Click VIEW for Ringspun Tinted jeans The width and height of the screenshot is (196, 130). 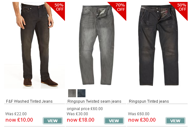(175, 121)
